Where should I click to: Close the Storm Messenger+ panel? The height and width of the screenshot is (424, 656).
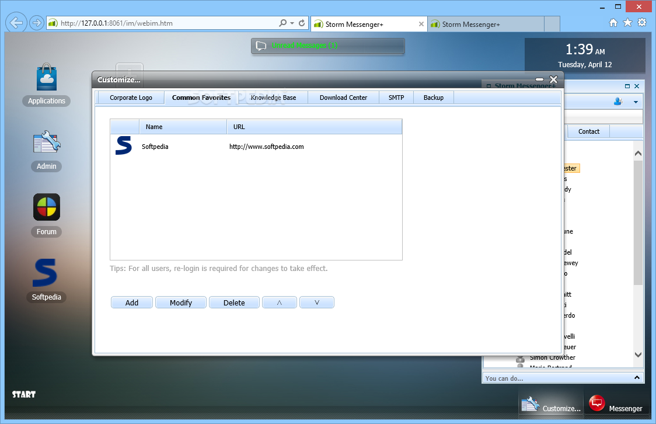pos(637,86)
